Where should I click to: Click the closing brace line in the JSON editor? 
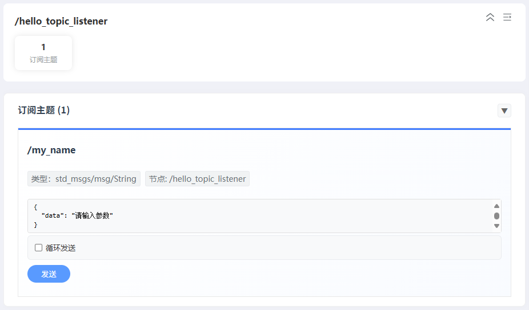35,225
